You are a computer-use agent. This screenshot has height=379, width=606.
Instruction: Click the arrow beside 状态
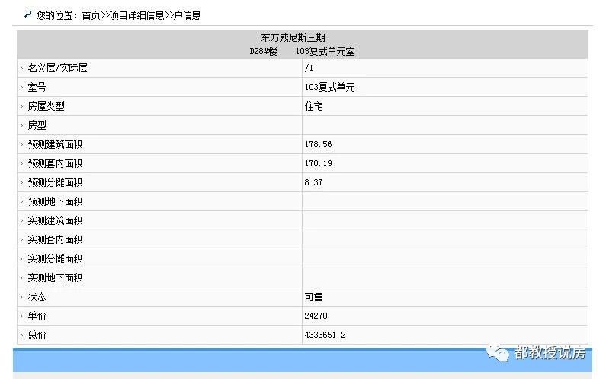(x=21, y=297)
